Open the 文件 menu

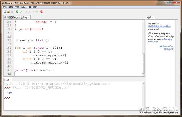point(5,7)
